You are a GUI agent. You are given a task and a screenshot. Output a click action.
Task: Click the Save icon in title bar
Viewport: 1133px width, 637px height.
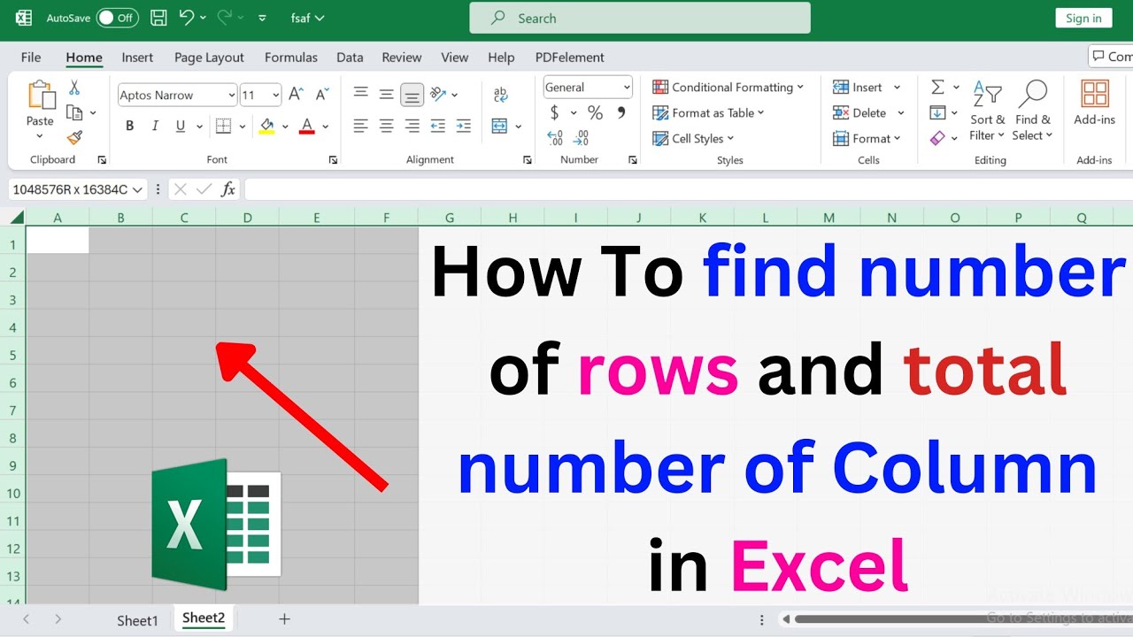tap(158, 18)
